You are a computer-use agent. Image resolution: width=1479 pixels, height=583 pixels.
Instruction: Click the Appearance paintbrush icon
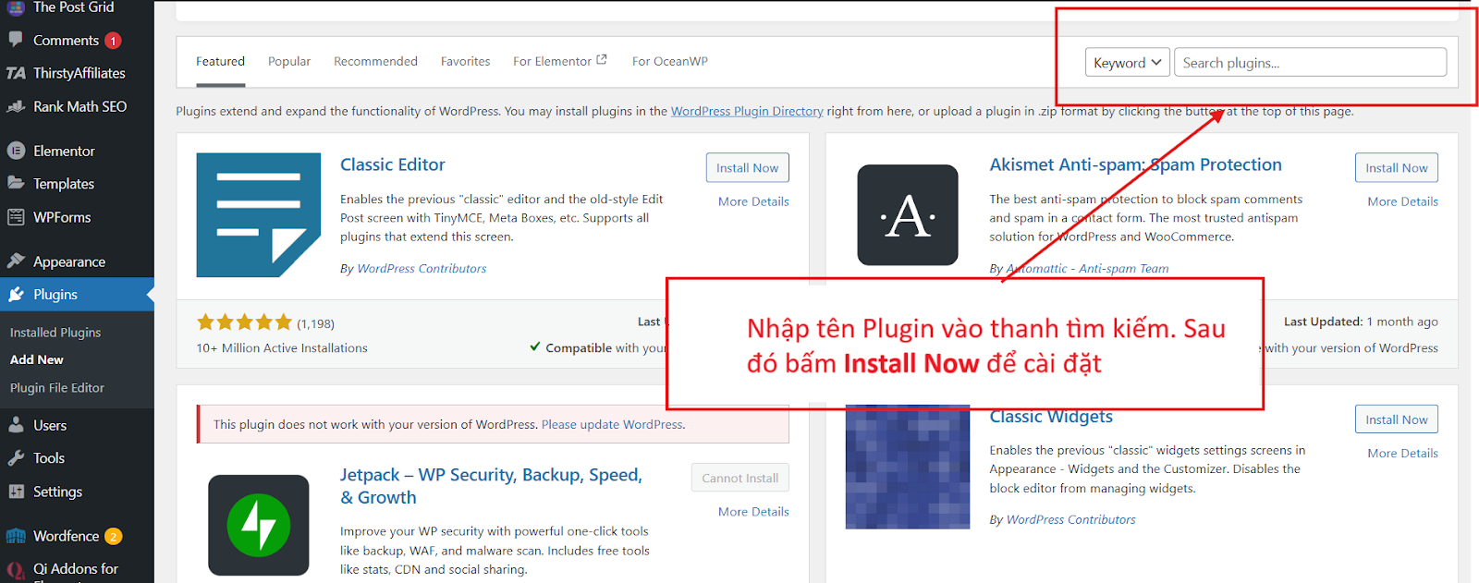(16, 261)
